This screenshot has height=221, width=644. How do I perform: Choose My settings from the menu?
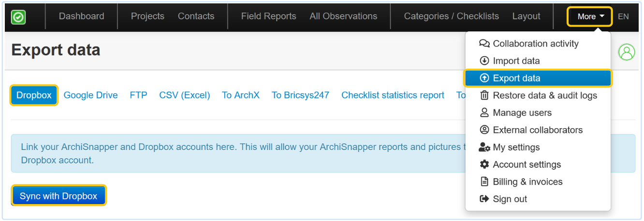[516, 147]
